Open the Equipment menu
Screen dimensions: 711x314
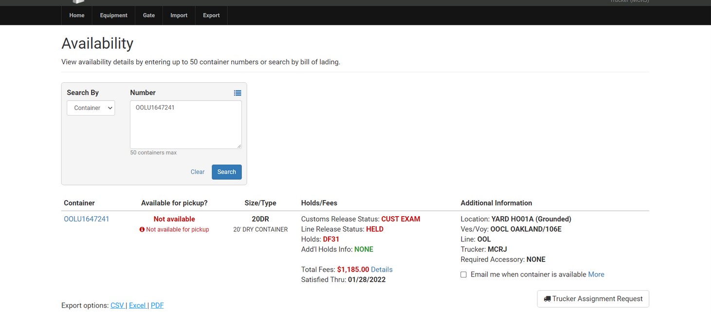pos(113,16)
